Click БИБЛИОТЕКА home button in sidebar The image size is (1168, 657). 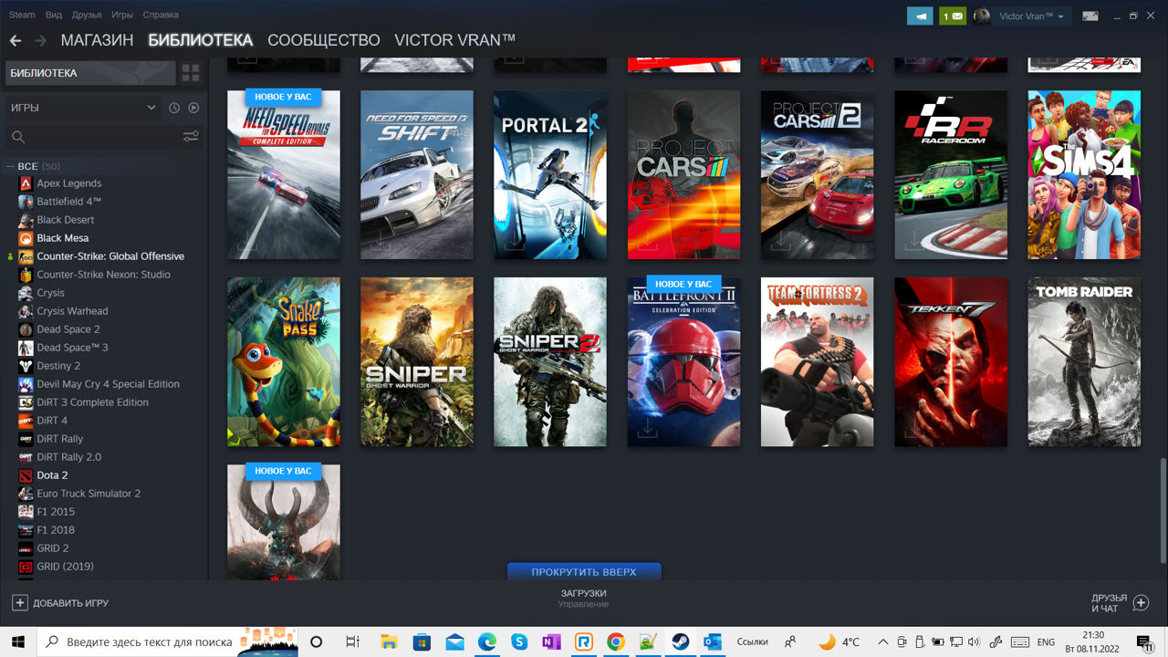click(90, 73)
